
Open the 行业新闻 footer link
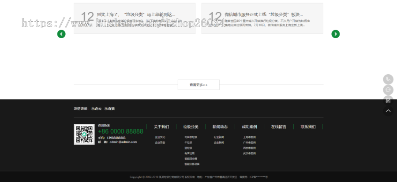[219, 137]
